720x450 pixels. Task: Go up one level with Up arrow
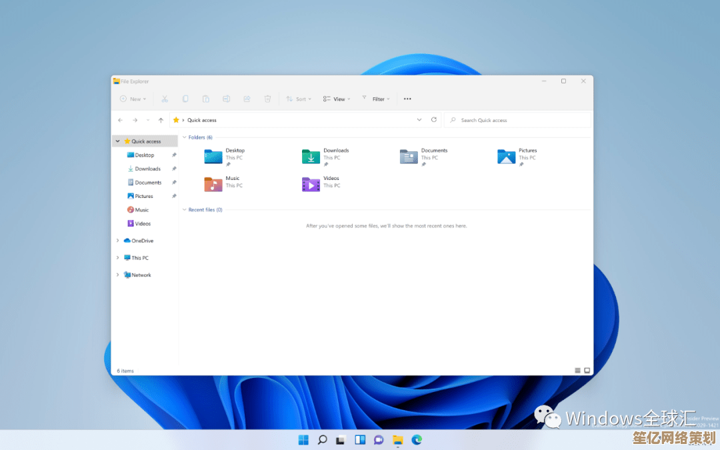(x=161, y=120)
